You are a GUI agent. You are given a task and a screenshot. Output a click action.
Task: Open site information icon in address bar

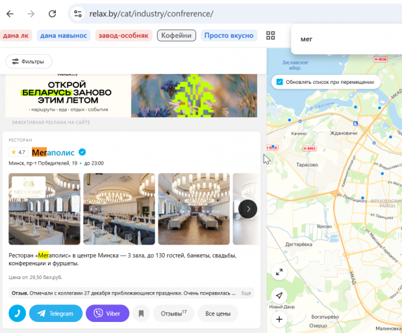[x=78, y=14]
